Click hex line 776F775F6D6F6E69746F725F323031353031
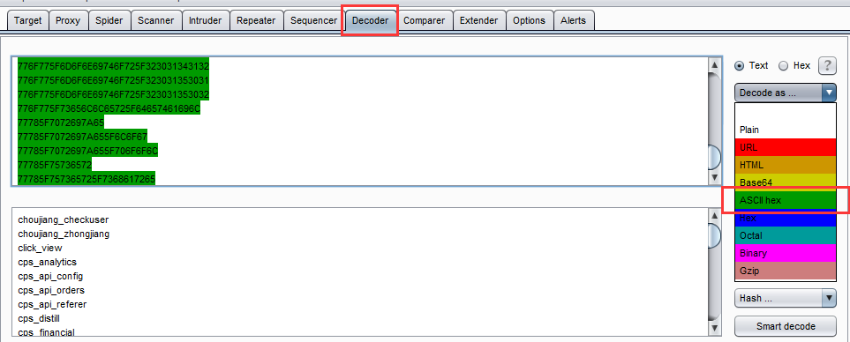Viewport: 850px width, 342px height. tap(113, 80)
